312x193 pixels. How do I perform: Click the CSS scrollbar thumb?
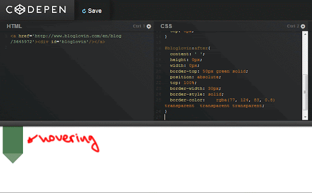tap(305, 92)
